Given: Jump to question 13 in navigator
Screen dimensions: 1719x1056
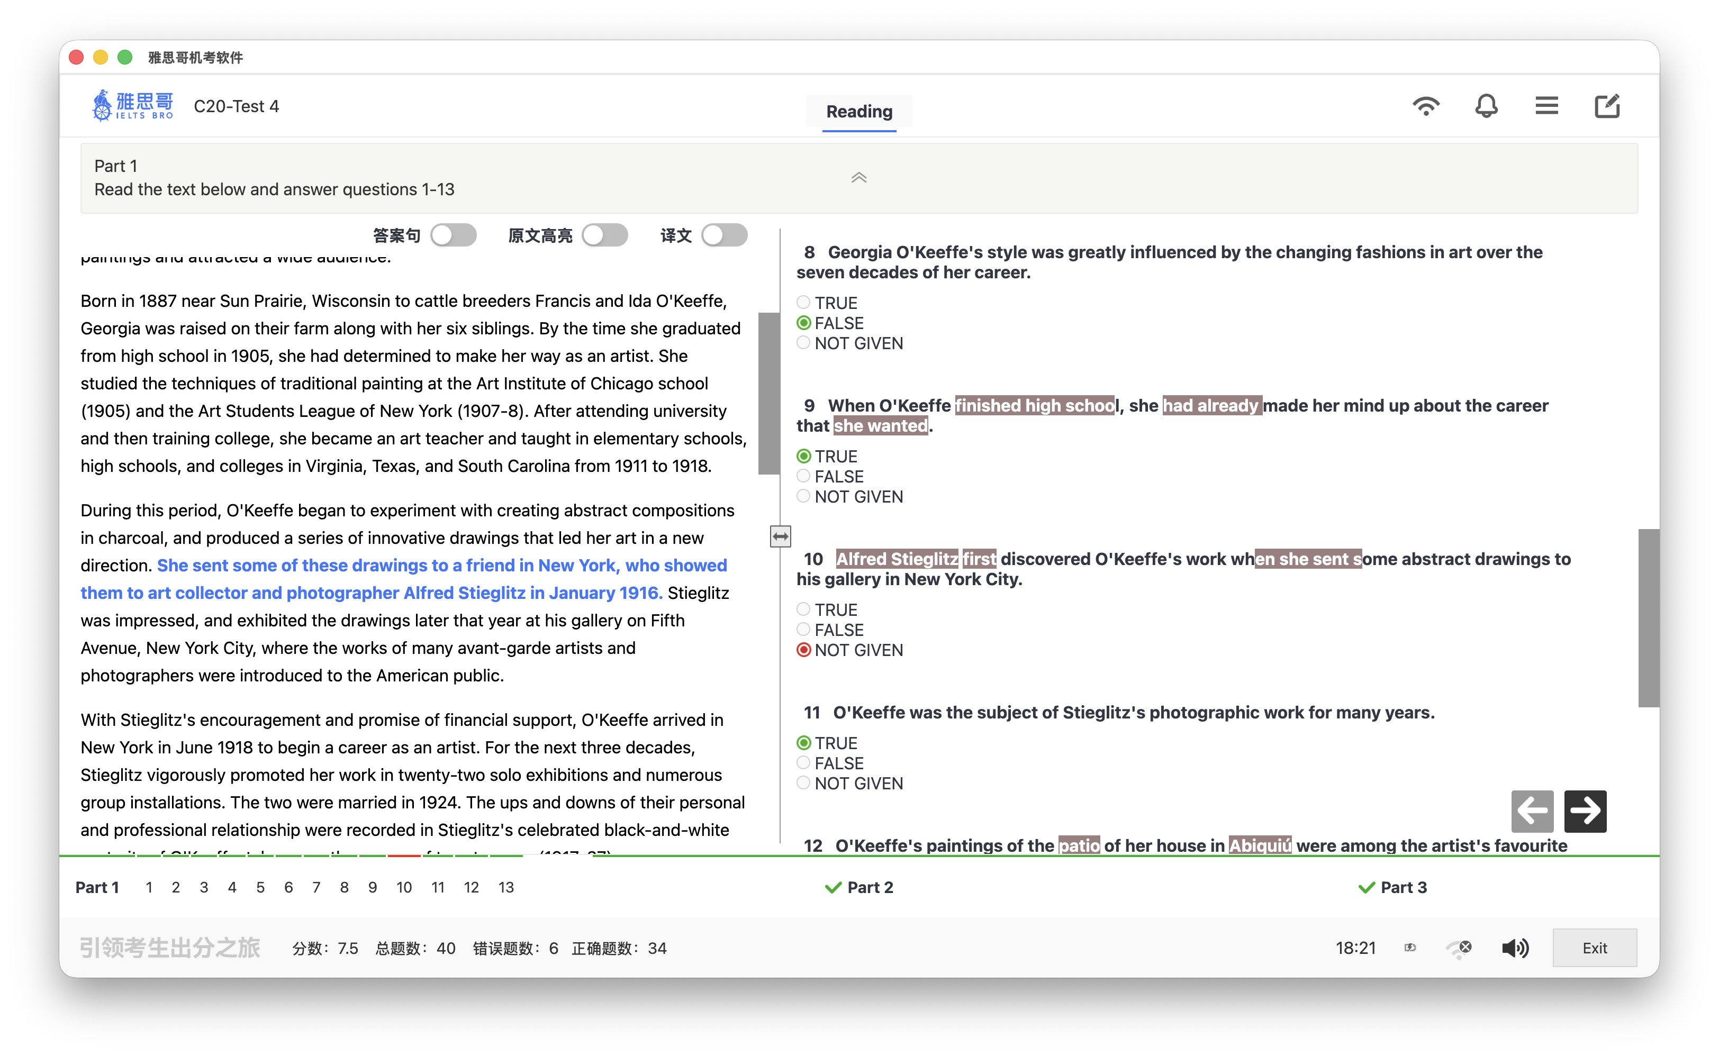Looking at the screenshot, I should [506, 887].
